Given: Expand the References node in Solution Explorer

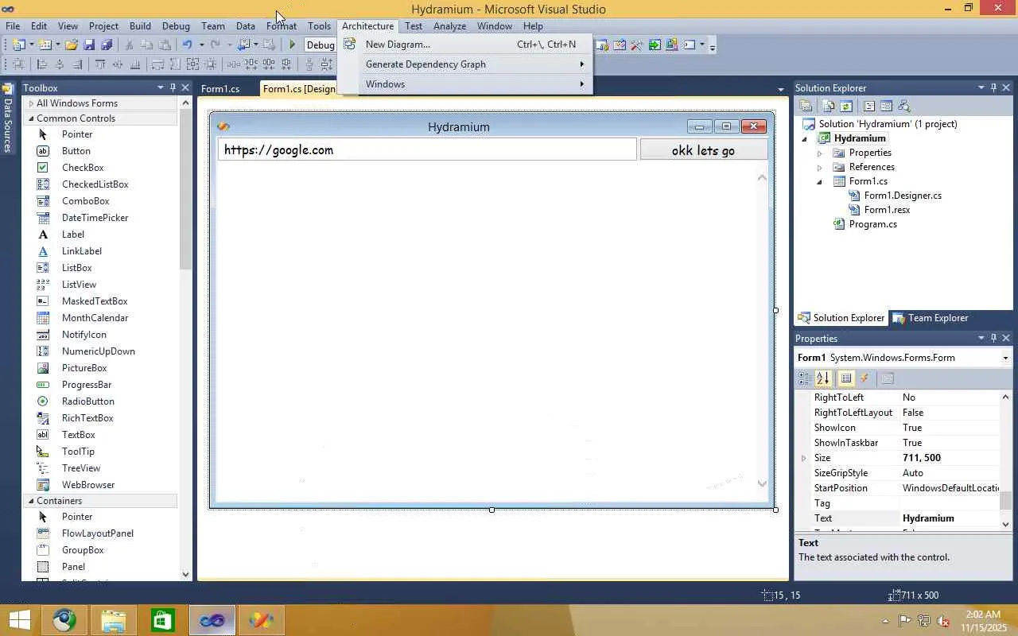Looking at the screenshot, I should click(819, 167).
